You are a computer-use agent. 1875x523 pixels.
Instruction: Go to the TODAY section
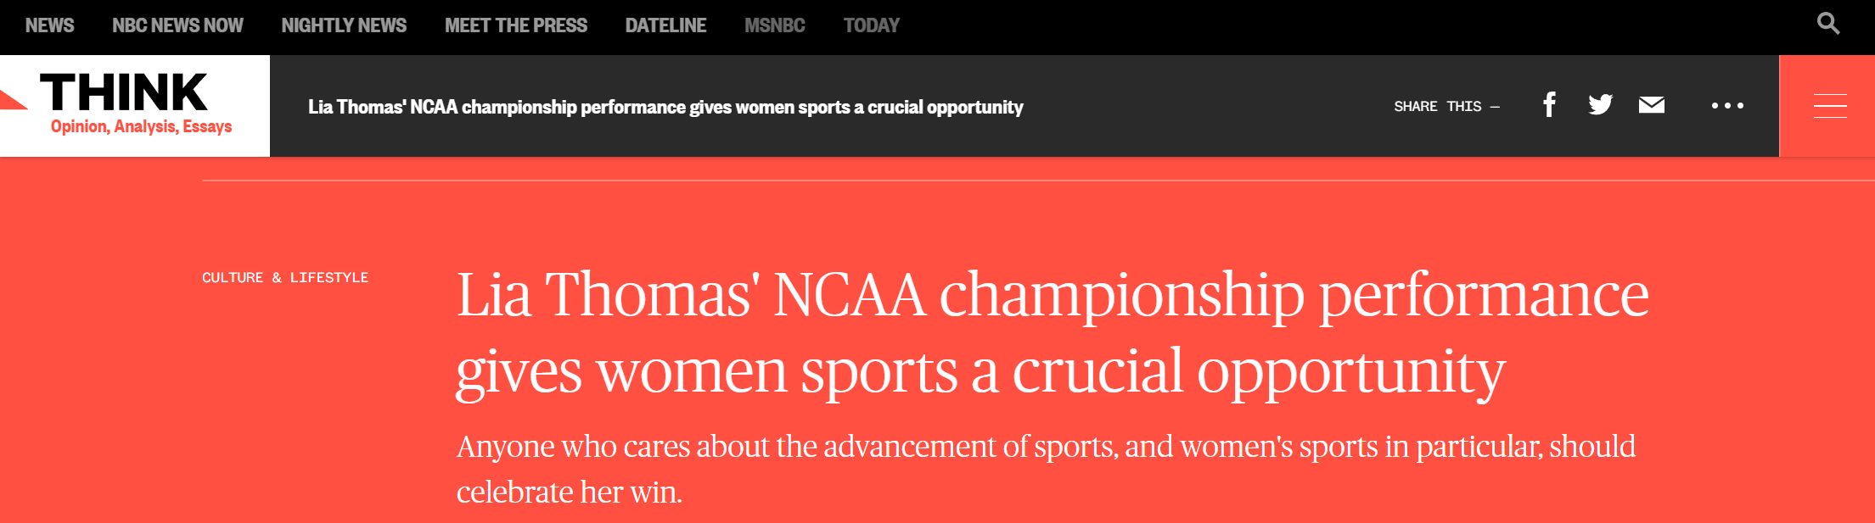pyautogui.click(x=871, y=25)
